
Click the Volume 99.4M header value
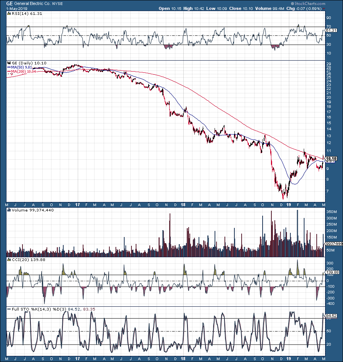pyautogui.click(x=269, y=8)
